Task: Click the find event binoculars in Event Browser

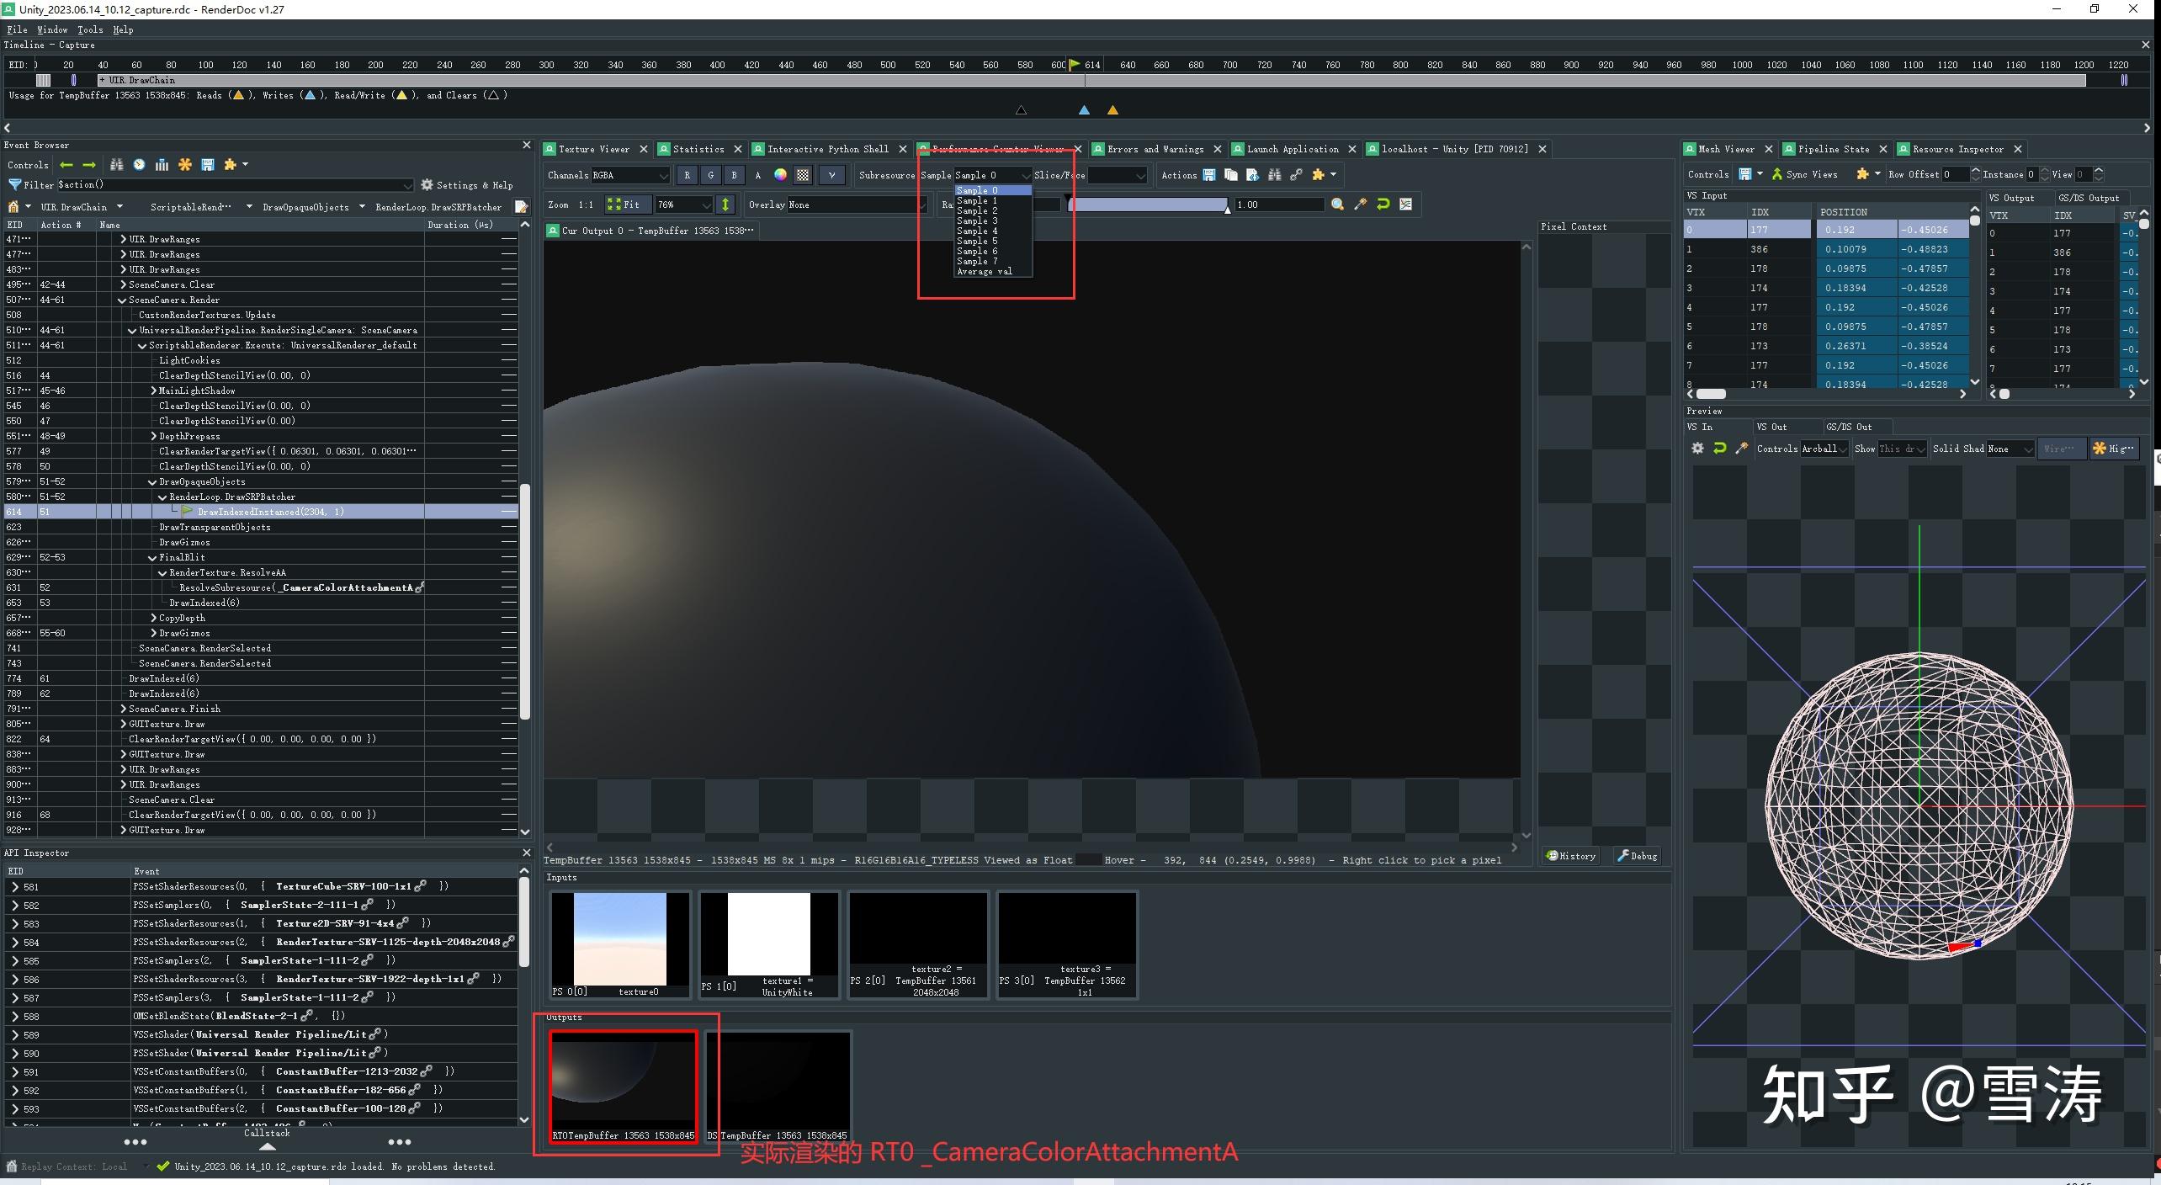Action: coord(116,165)
